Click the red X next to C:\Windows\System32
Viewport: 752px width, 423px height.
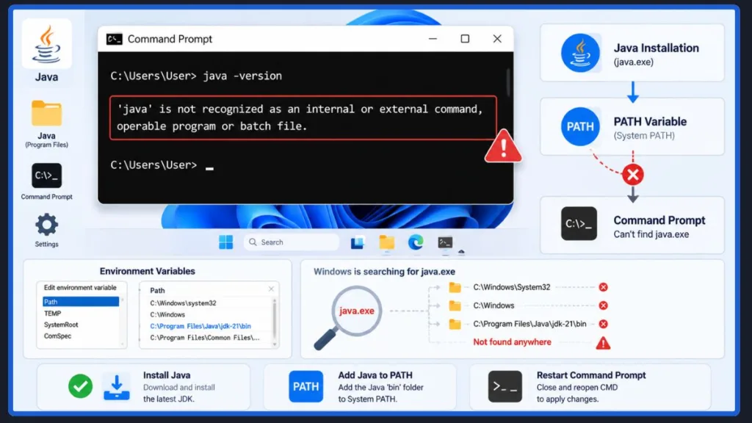point(604,287)
